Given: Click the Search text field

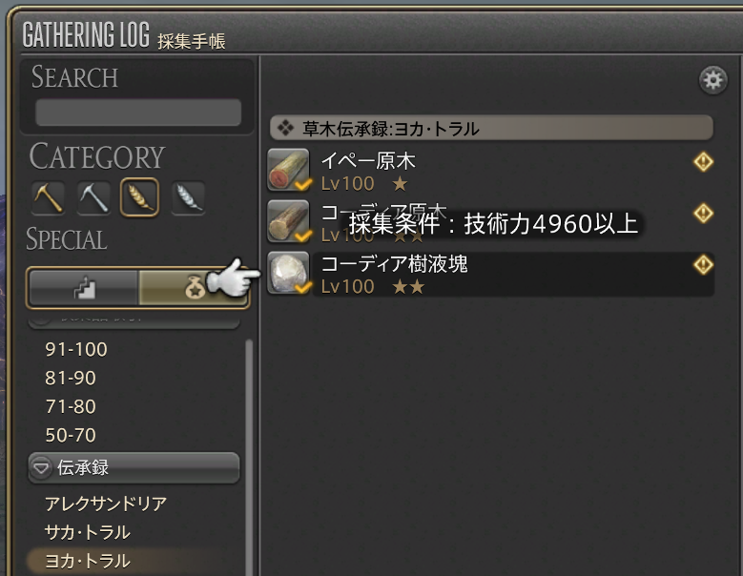Looking at the screenshot, I should pos(138,113).
